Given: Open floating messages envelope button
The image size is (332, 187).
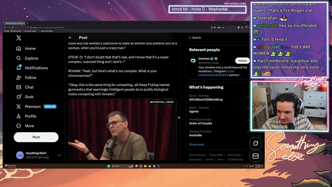Looking at the screenshot, I should click(255, 156).
